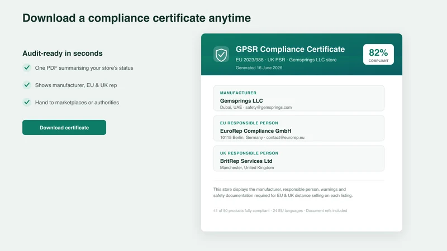Click 'Hand to marketplaces or authorities' text
The width and height of the screenshot is (447, 251).
tap(77, 103)
